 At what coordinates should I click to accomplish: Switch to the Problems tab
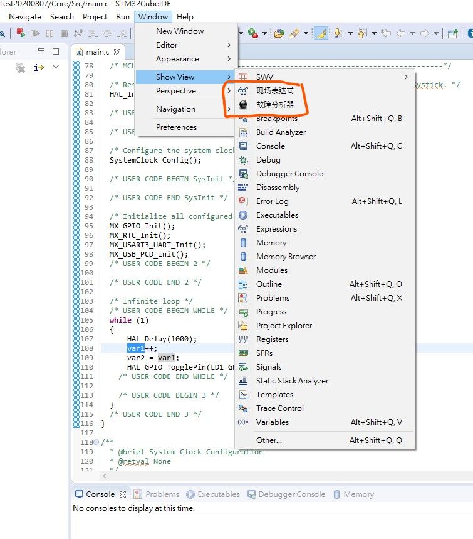tap(156, 494)
